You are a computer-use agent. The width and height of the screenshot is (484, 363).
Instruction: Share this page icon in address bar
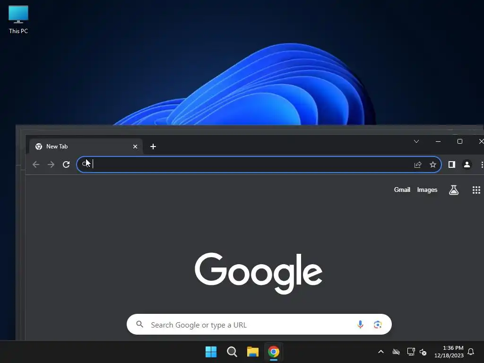point(418,164)
